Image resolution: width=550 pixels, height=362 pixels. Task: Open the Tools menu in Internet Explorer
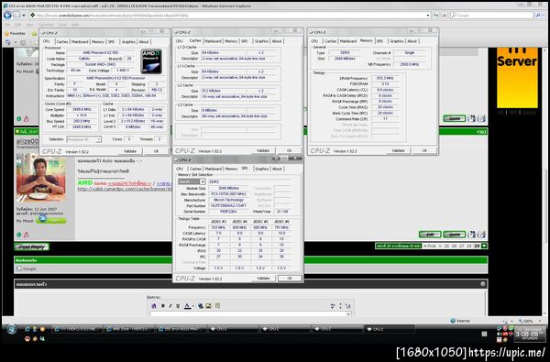[x=62, y=25]
